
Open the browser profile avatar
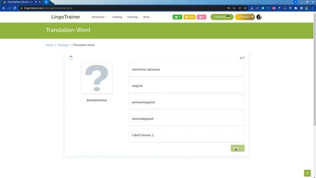307,8
